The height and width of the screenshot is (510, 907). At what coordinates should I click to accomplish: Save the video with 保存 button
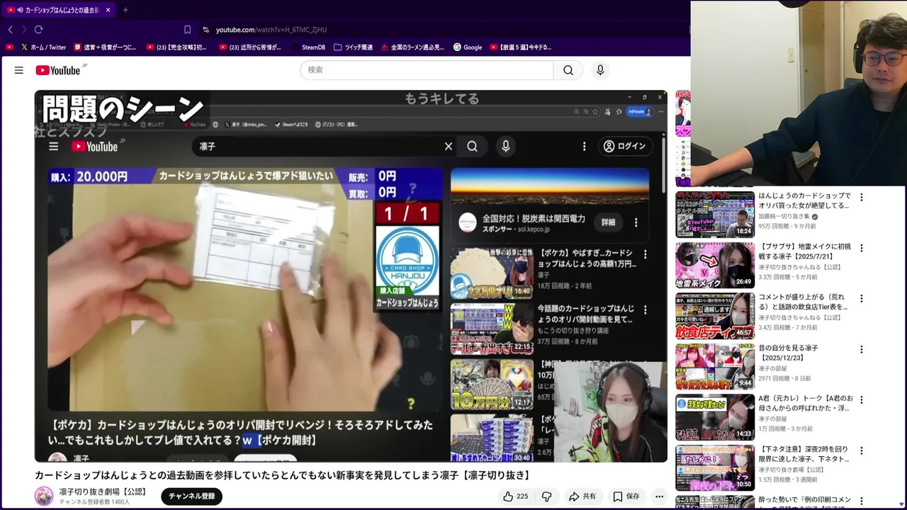tap(626, 497)
